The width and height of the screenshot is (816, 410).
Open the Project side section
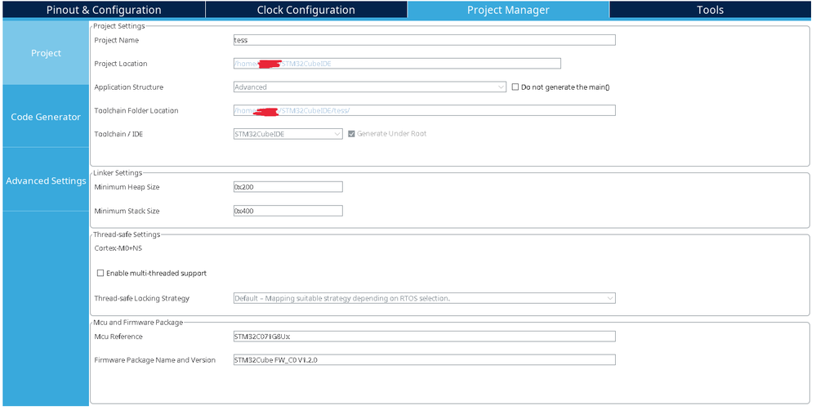click(x=46, y=53)
